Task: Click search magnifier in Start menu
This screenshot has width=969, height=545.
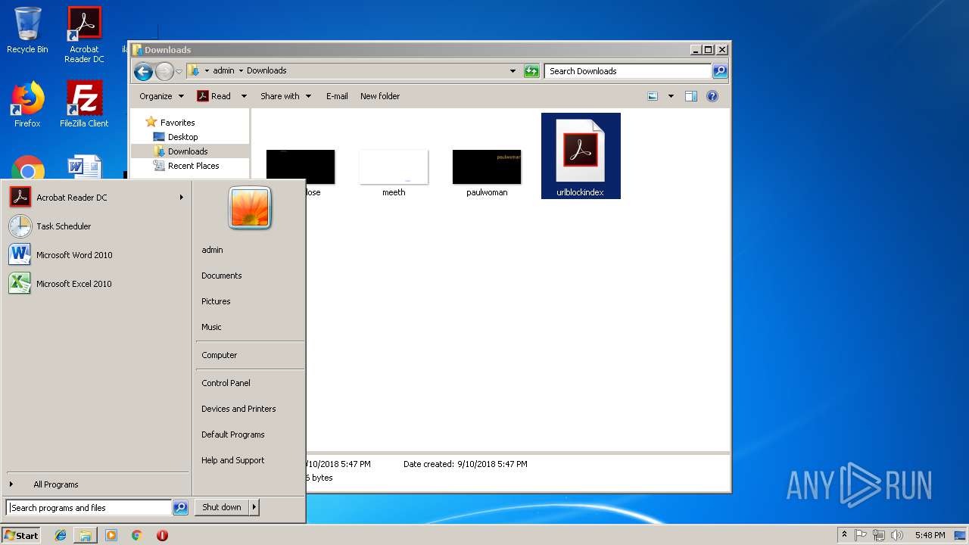Action: (x=180, y=508)
